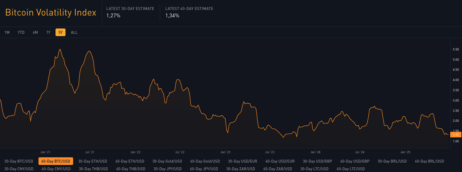The height and width of the screenshot is (172, 462).
Task: Choose 60-Day ETH/USD series
Action: [x=130, y=161]
